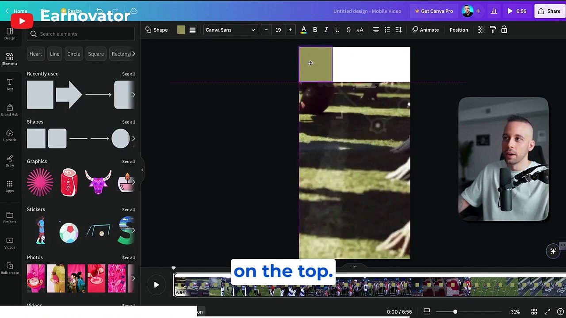Open Apps in sidebar
The width and height of the screenshot is (566, 318).
10,186
